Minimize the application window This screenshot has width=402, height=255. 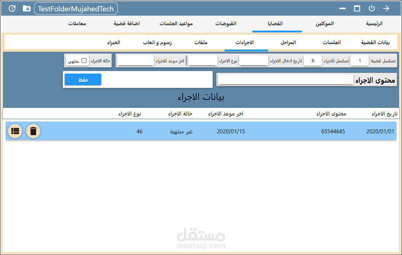click(342, 8)
